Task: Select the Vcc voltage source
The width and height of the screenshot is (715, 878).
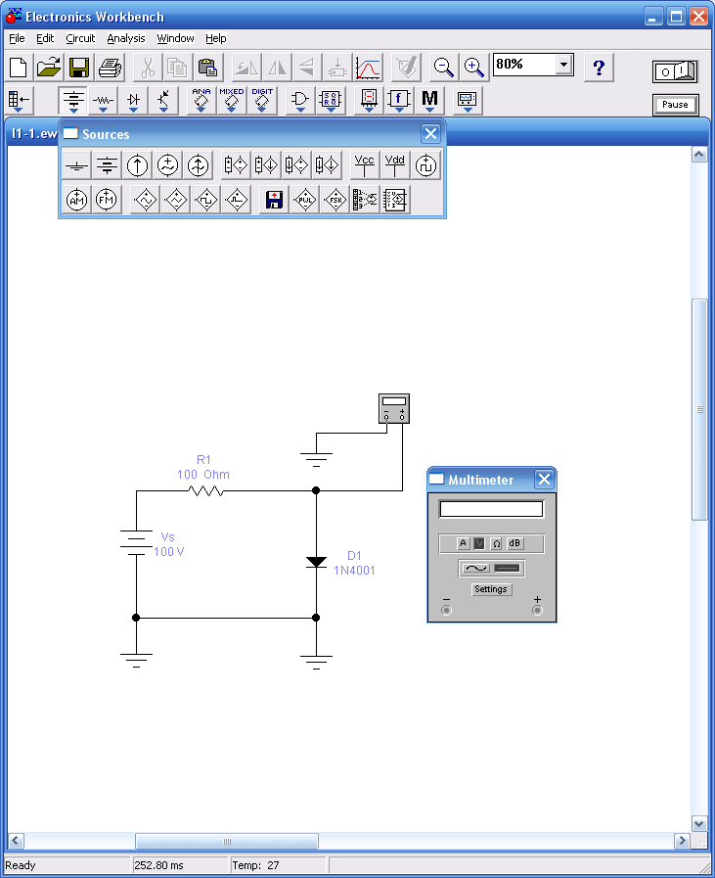Action: (x=364, y=165)
